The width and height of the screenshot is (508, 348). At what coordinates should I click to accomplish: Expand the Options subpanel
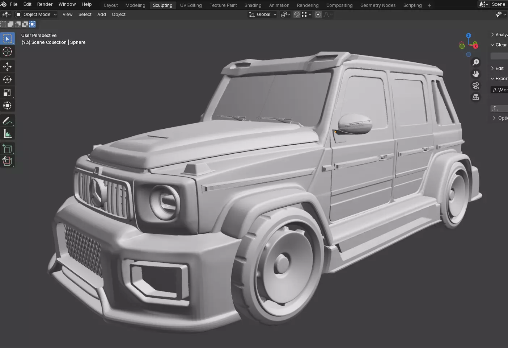coord(500,118)
